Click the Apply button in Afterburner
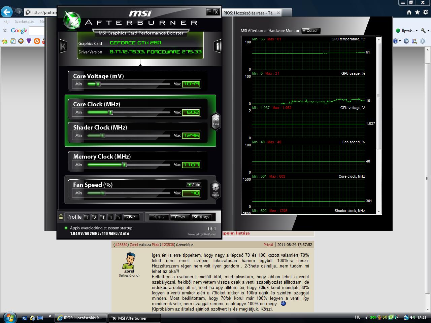The width and height of the screenshot is (431, 323). (x=159, y=217)
